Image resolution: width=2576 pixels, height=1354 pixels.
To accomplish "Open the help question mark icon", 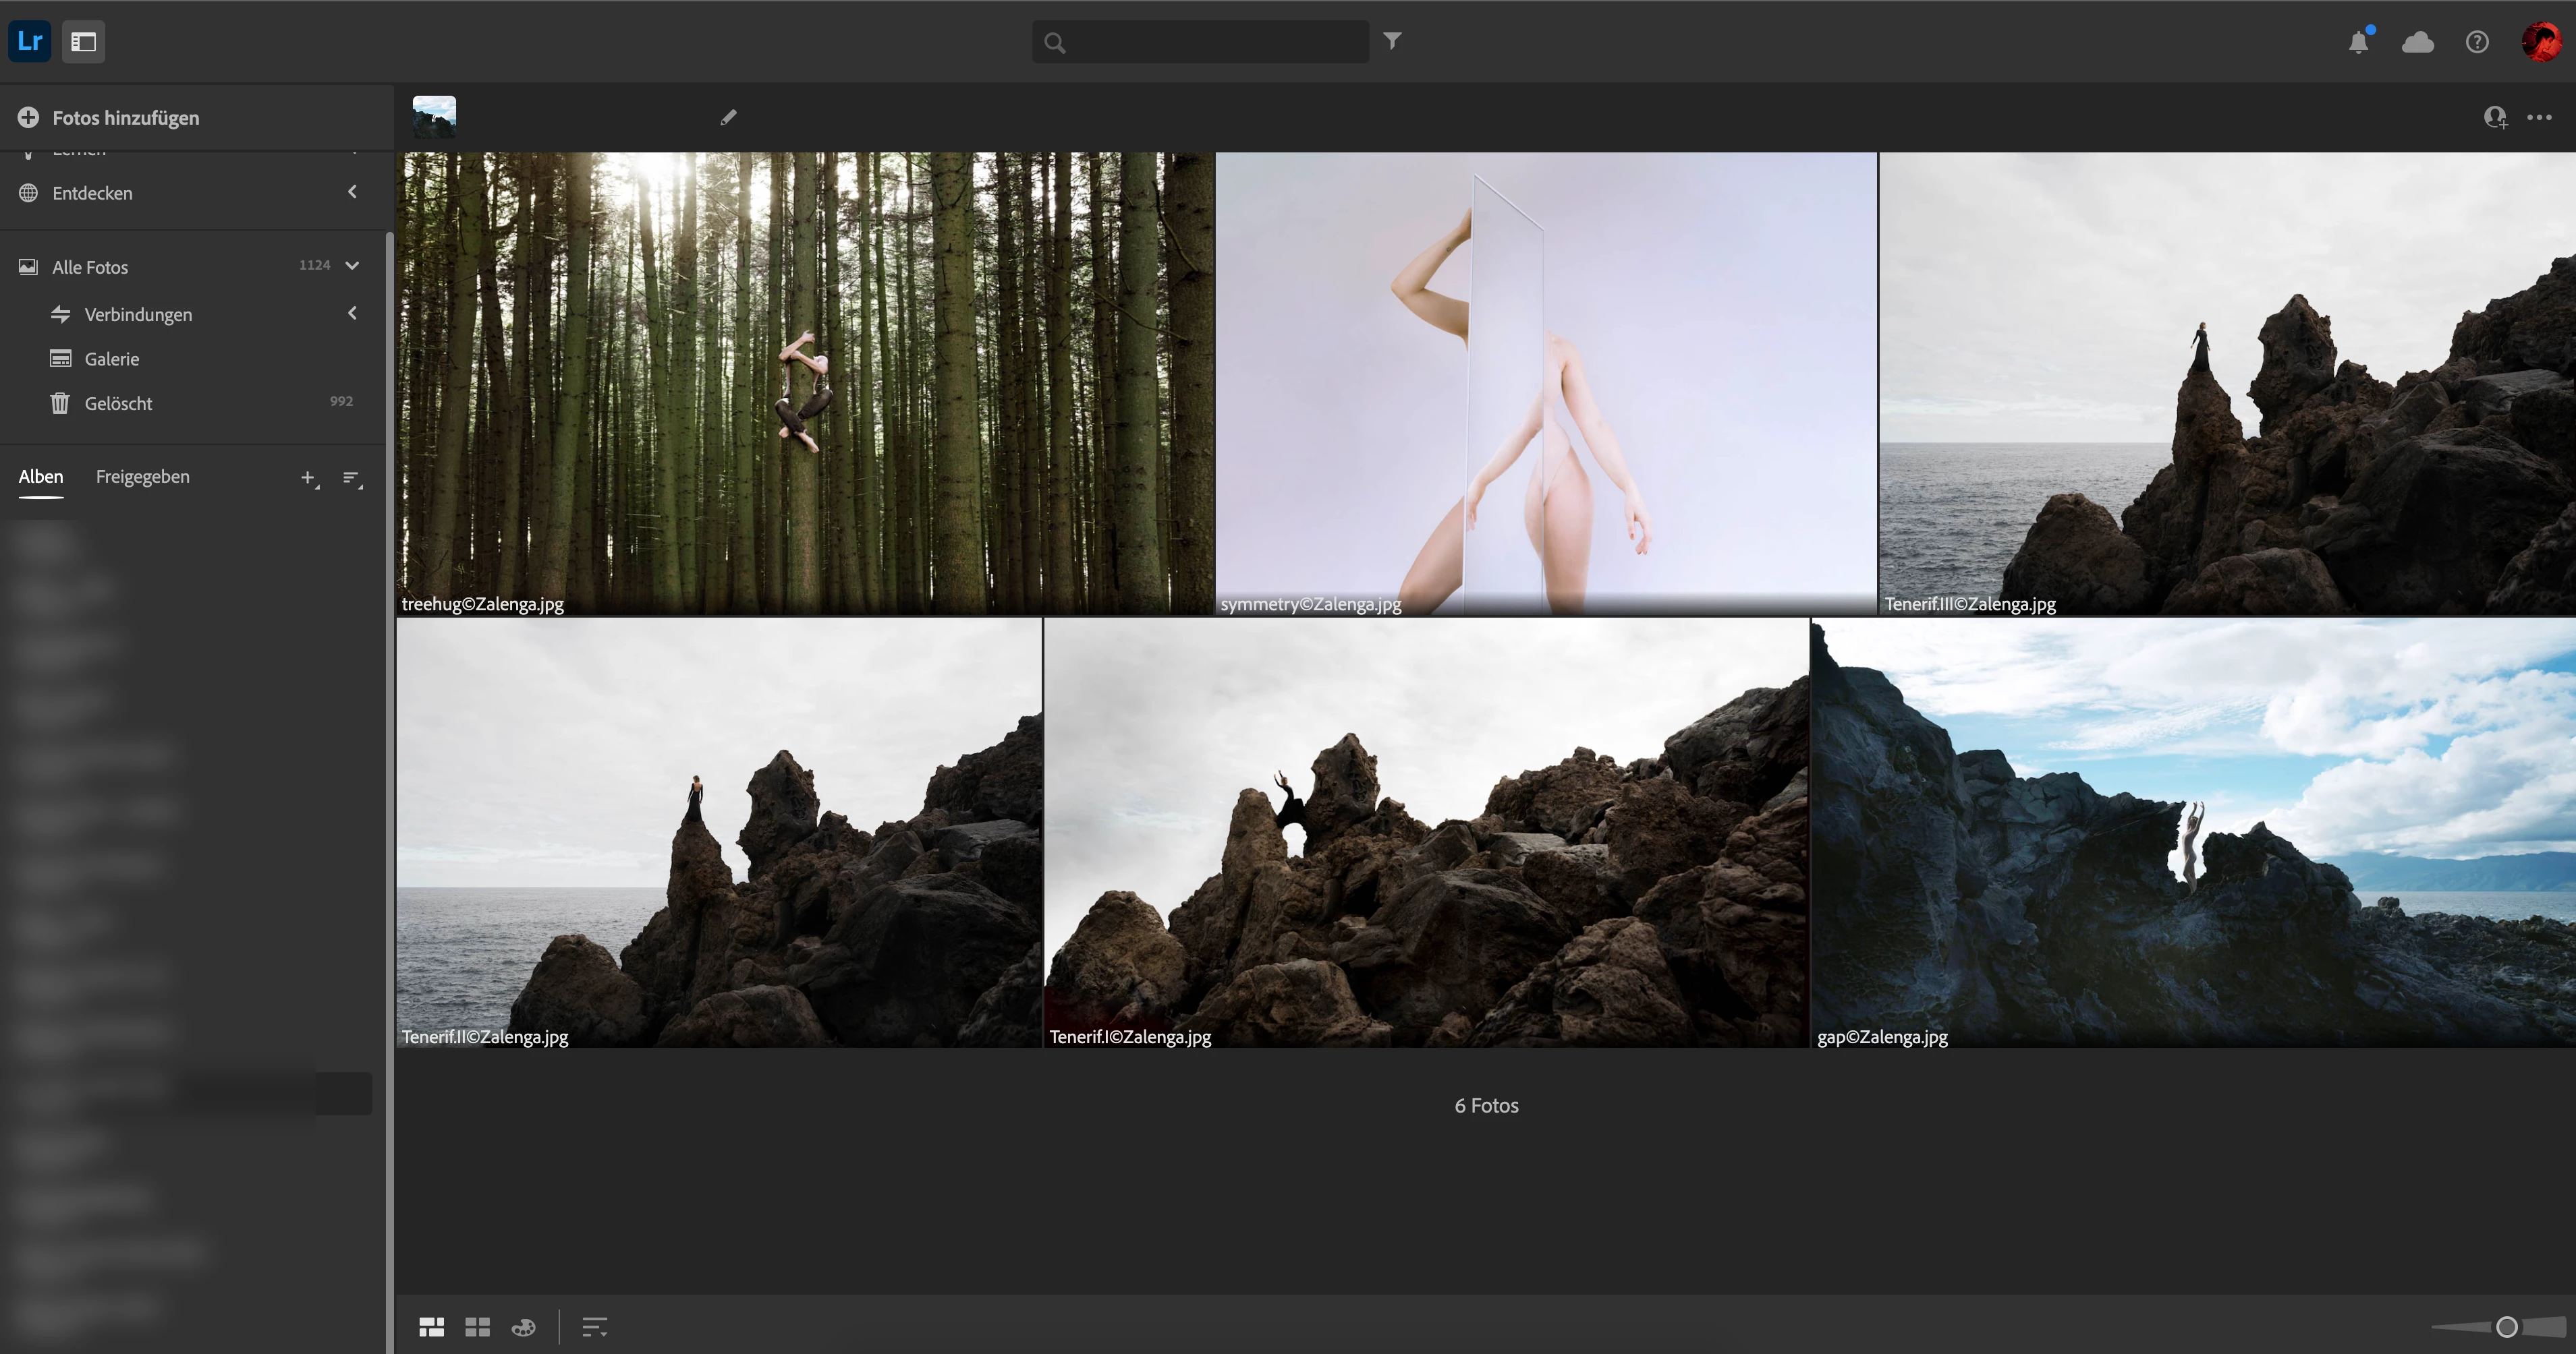I will point(2477,42).
